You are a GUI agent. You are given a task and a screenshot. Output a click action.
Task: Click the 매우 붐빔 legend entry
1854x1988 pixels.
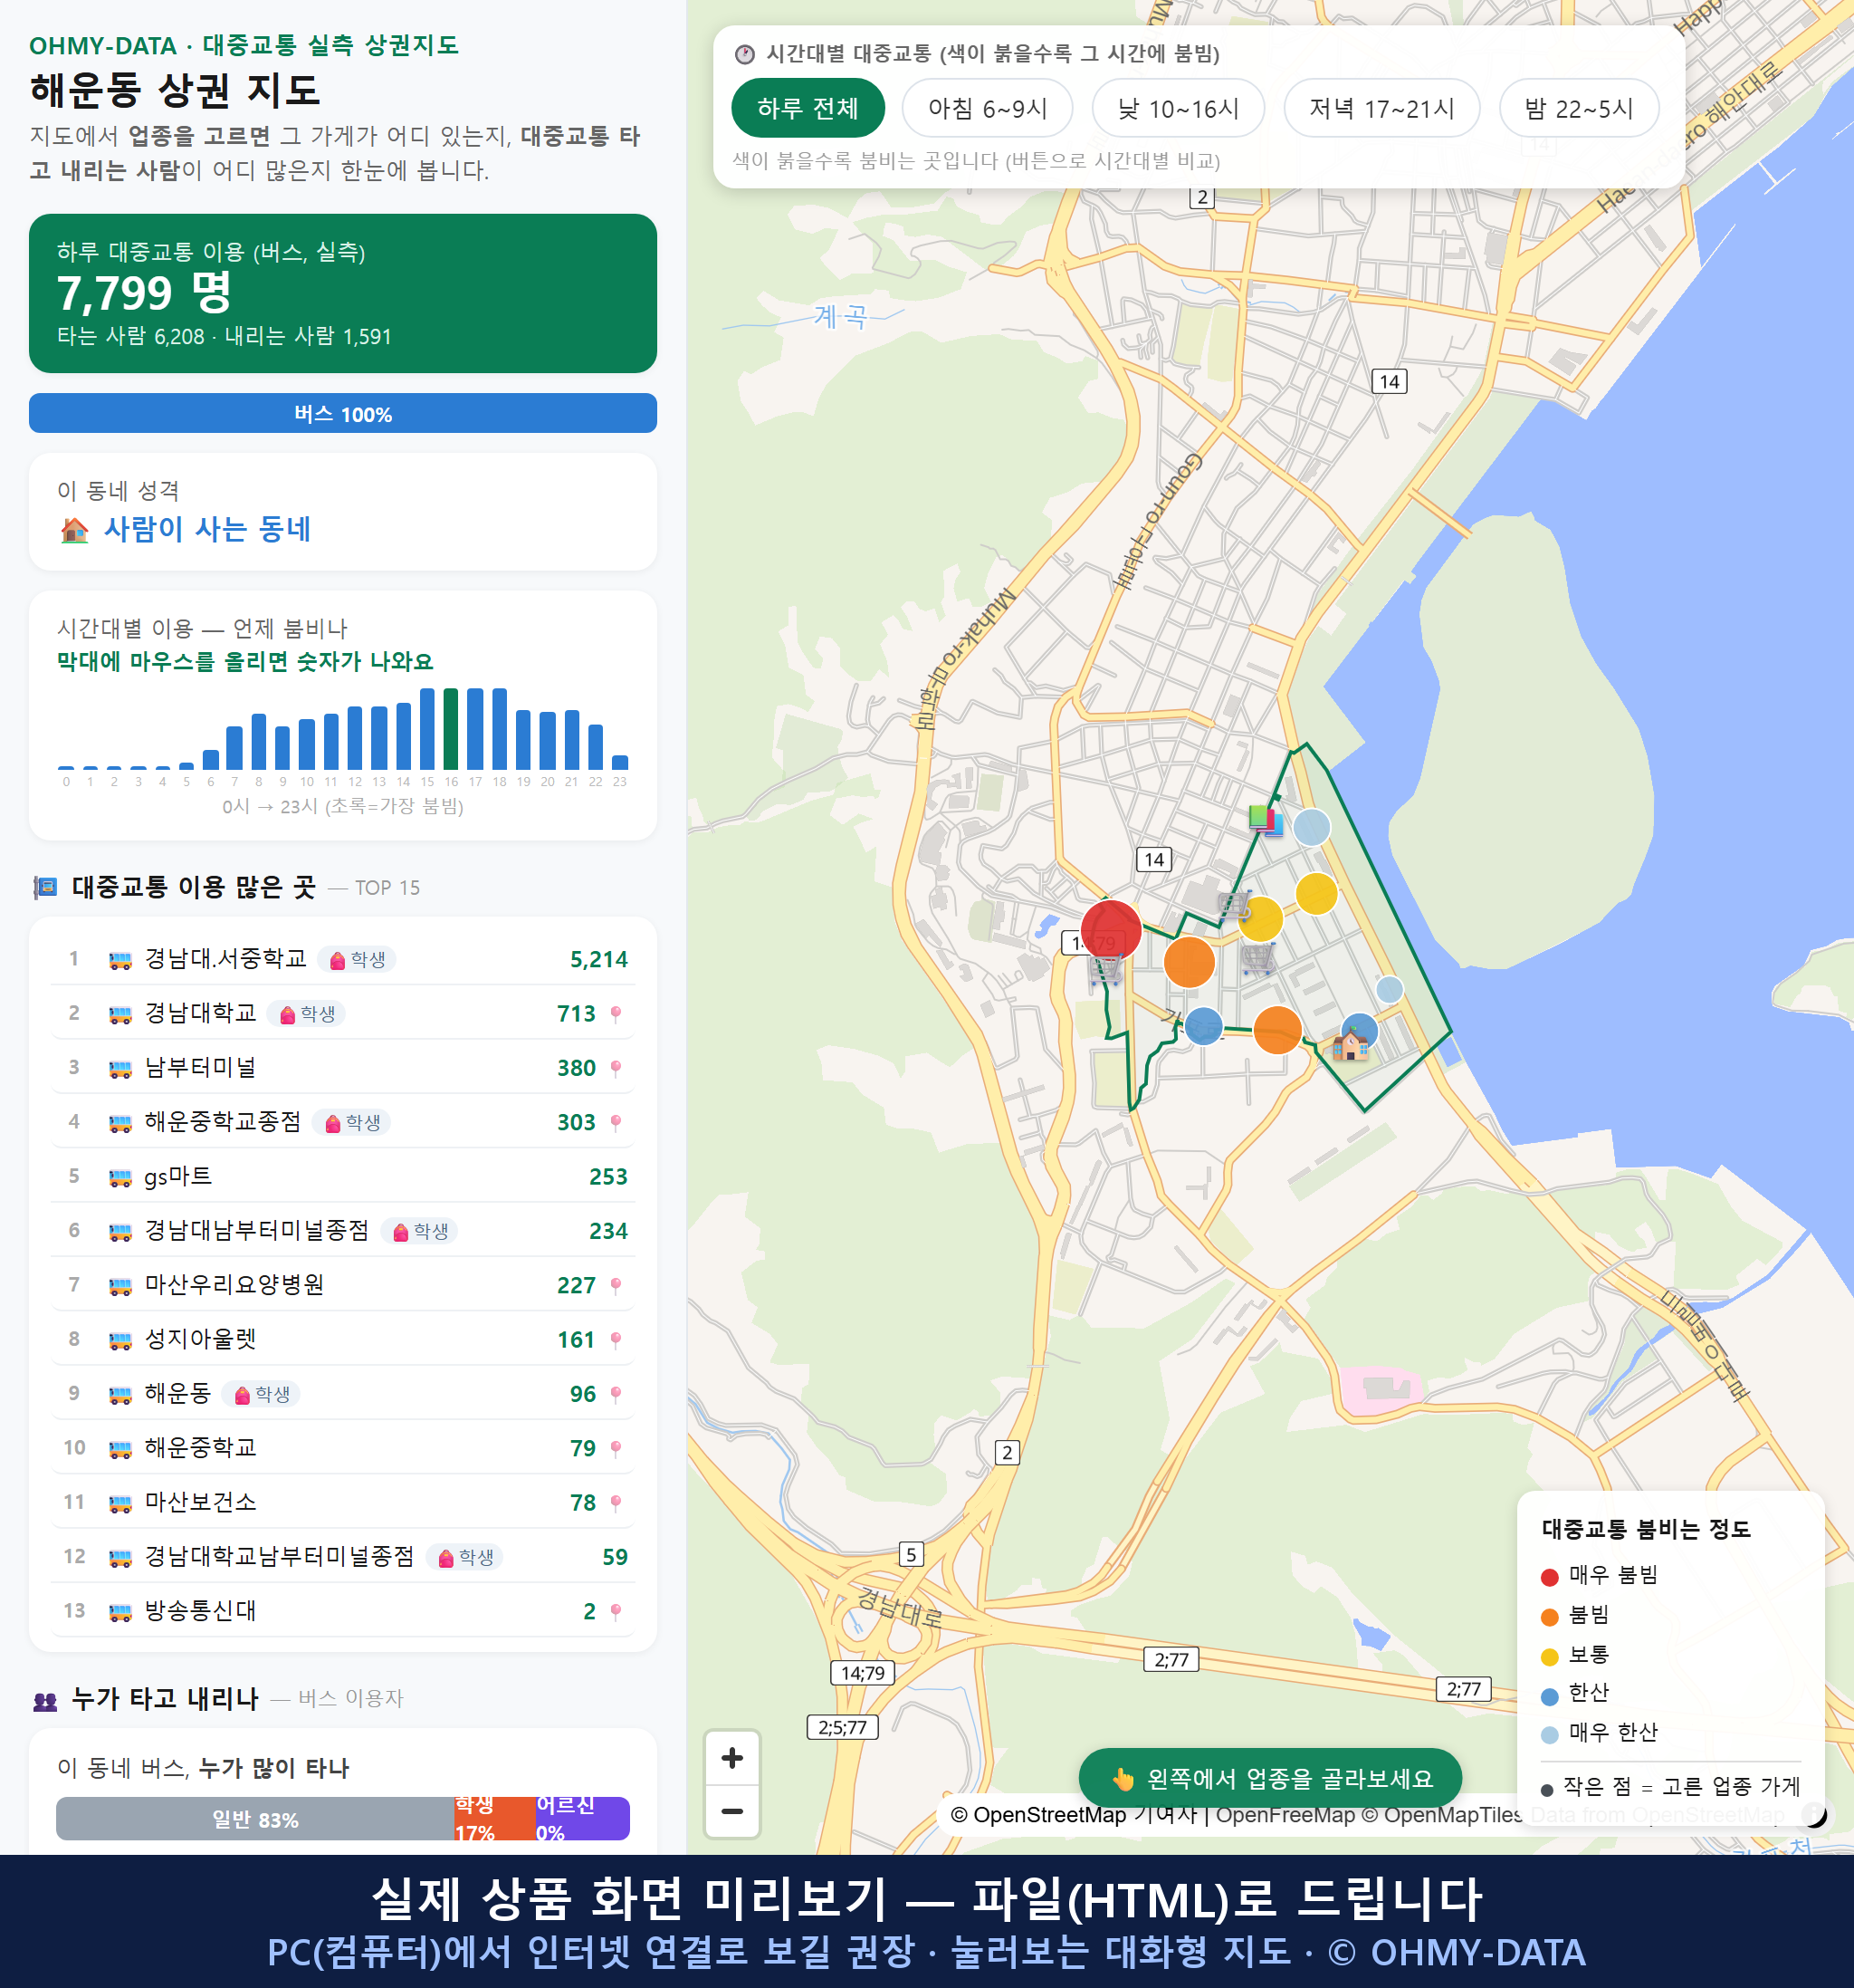(1599, 1575)
